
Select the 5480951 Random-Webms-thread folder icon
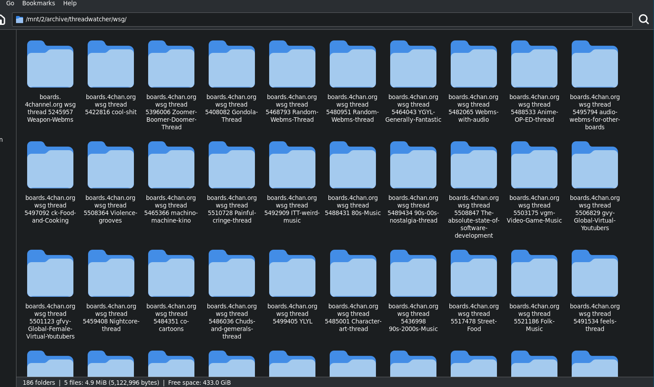[353, 64]
